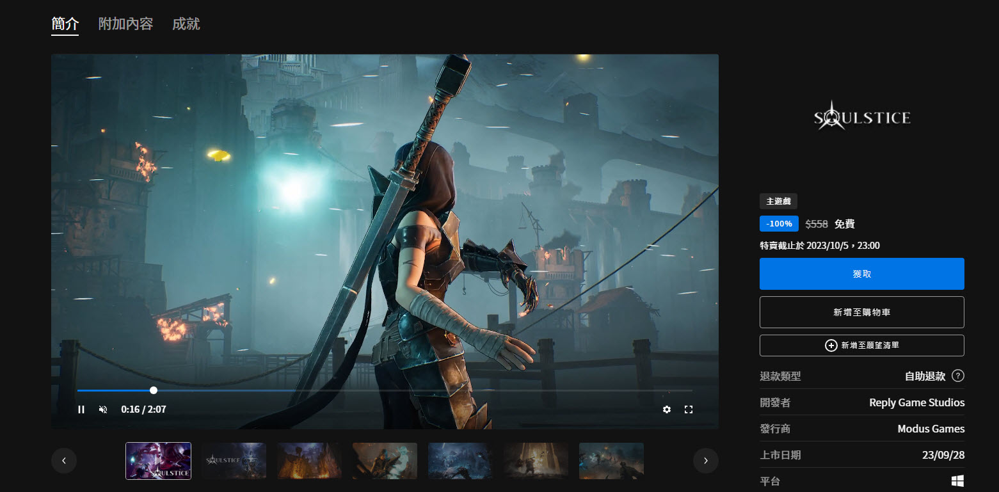Screen dimensions: 999x492
Task: Open video settings gear
Action: (x=667, y=409)
